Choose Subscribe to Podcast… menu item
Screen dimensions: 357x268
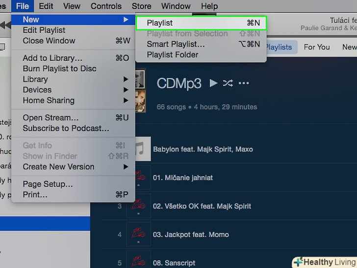pos(73,128)
